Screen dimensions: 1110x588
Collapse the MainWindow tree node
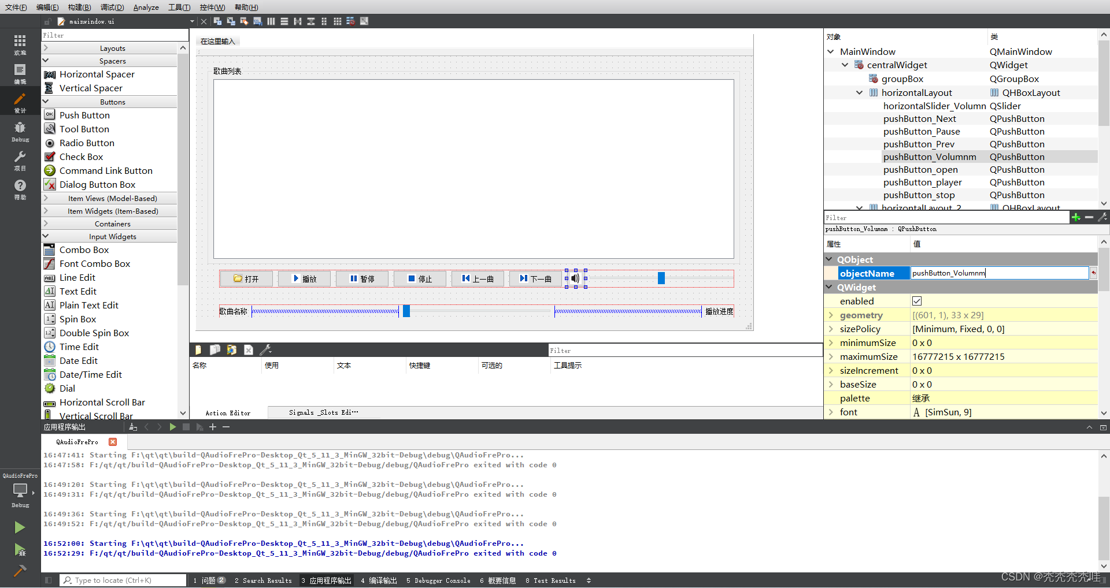pos(831,51)
